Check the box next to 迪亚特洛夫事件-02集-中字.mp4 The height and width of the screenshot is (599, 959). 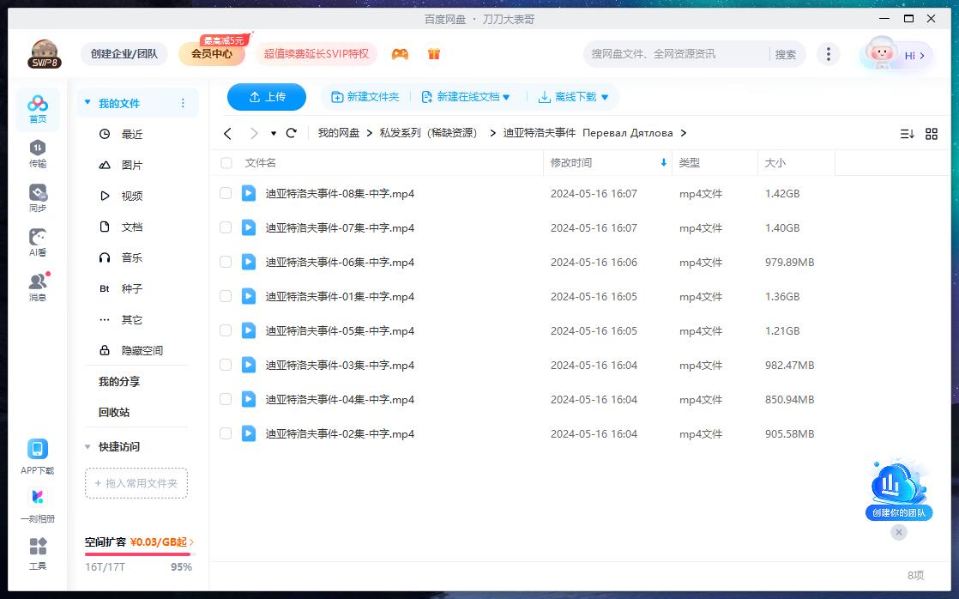pos(225,433)
